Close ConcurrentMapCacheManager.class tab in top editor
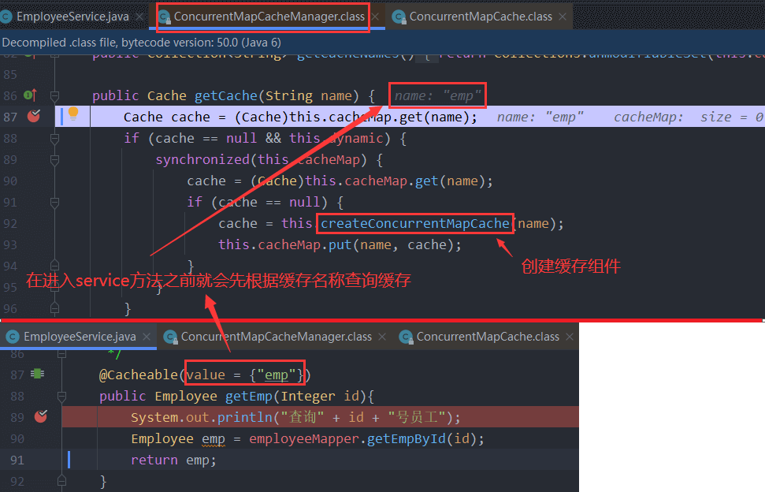This screenshot has width=765, height=492. coord(375,17)
